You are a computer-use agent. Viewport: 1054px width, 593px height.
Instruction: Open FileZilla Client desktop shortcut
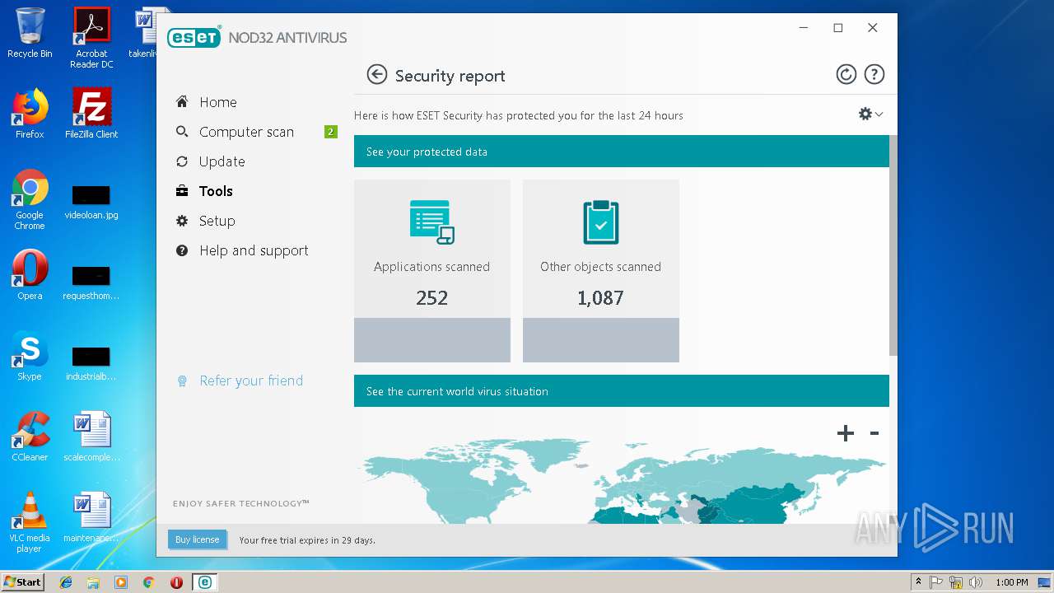pyautogui.click(x=91, y=114)
